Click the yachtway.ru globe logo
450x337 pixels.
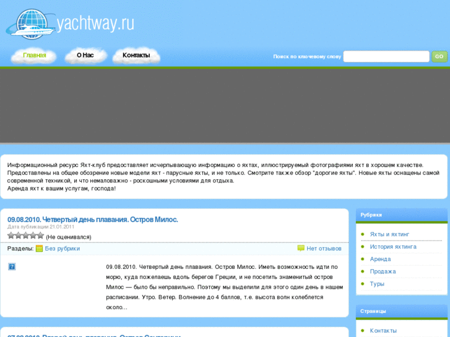click(x=31, y=24)
